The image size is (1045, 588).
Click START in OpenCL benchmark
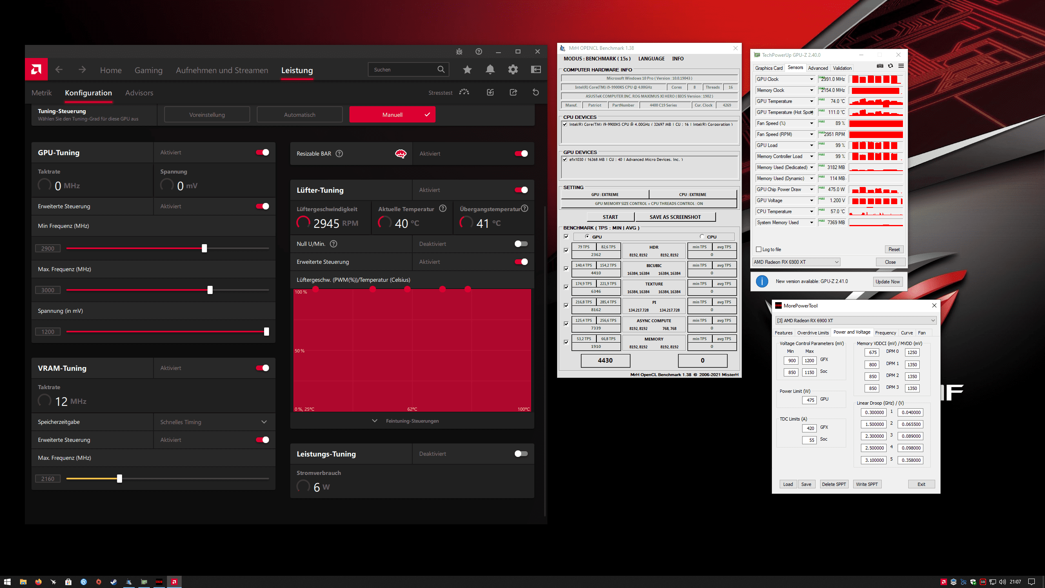pyautogui.click(x=610, y=217)
